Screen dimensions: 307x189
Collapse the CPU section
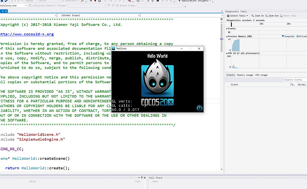pos(227,53)
